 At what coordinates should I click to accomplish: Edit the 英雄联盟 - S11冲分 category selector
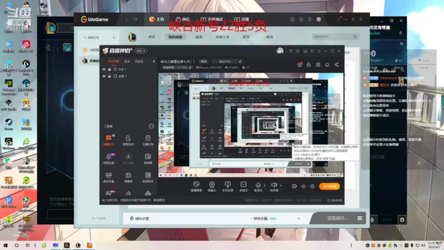[x=176, y=67]
